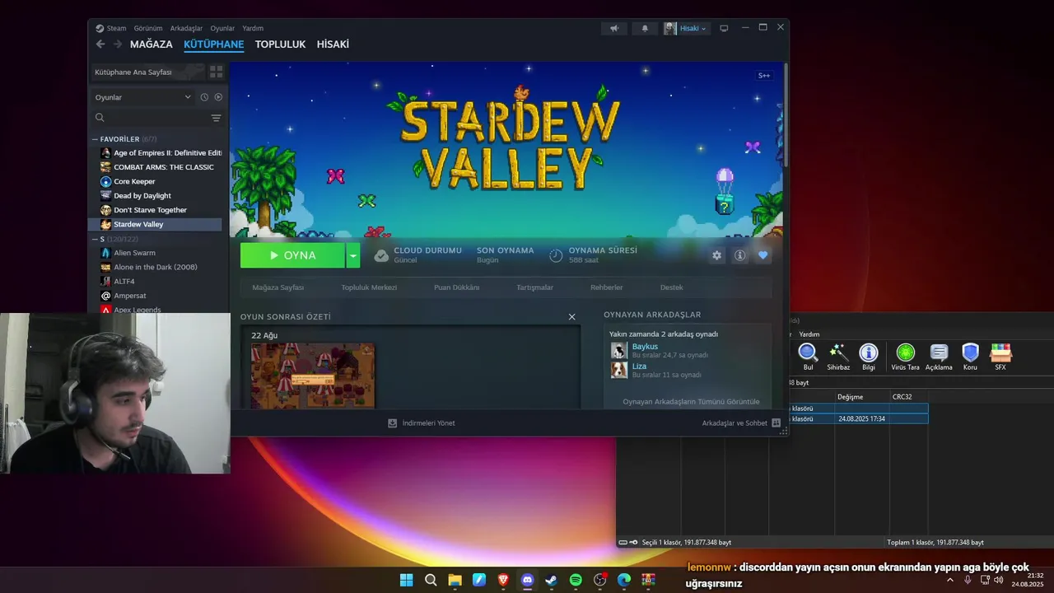Image resolution: width=1054 pixels, height=593 pixels.
Task: Open Spotify from taskbar
Action: coord(576,580)
